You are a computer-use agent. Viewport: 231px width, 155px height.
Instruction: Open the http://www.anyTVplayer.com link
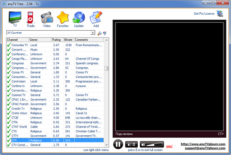pos(203,144)
